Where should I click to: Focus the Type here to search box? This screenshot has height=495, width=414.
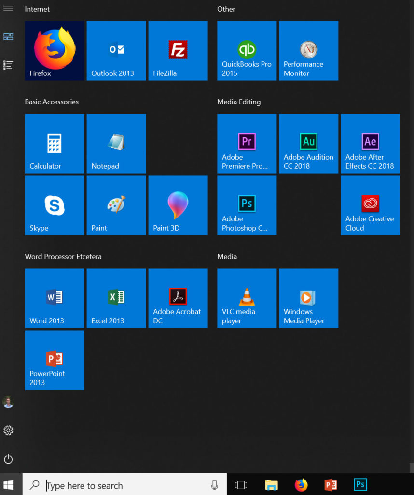coord(125,484)
